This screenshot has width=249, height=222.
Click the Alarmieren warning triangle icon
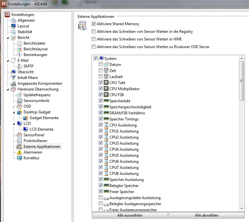[x=19, y=152]
